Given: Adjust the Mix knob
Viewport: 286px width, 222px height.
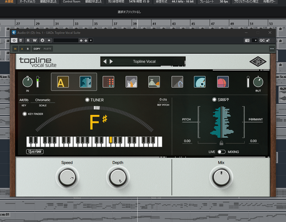Looking at the screenshot, I should click(221, 177).
